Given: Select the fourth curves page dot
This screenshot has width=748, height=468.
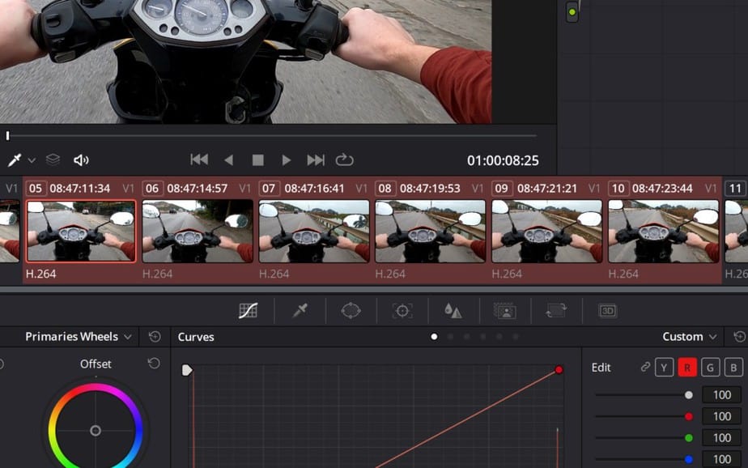Looking at the screenshot, I should 482,337.
